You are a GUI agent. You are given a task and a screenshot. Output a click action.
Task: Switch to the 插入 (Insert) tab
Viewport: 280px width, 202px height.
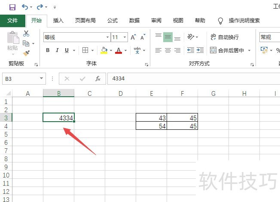tap(58, 20)
